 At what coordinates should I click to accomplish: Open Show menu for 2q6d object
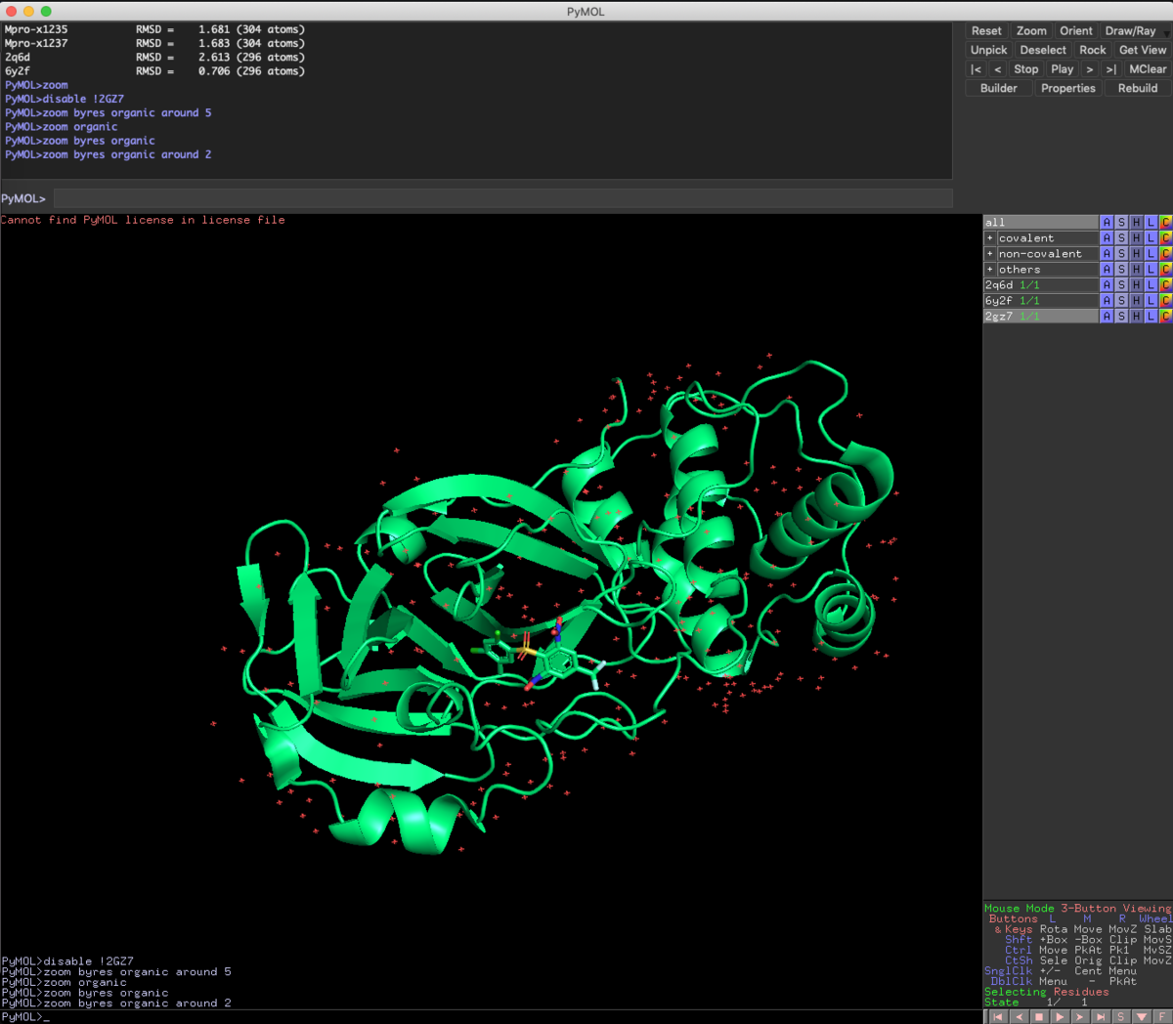(1121, 285)
